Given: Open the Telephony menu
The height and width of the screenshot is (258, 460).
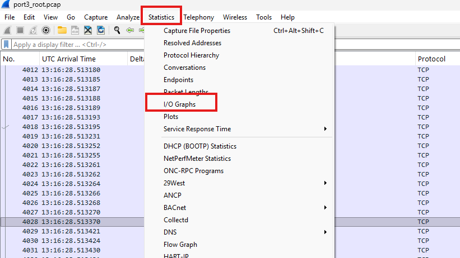Looking at the screenshot, I should click(x=198, y=17).
